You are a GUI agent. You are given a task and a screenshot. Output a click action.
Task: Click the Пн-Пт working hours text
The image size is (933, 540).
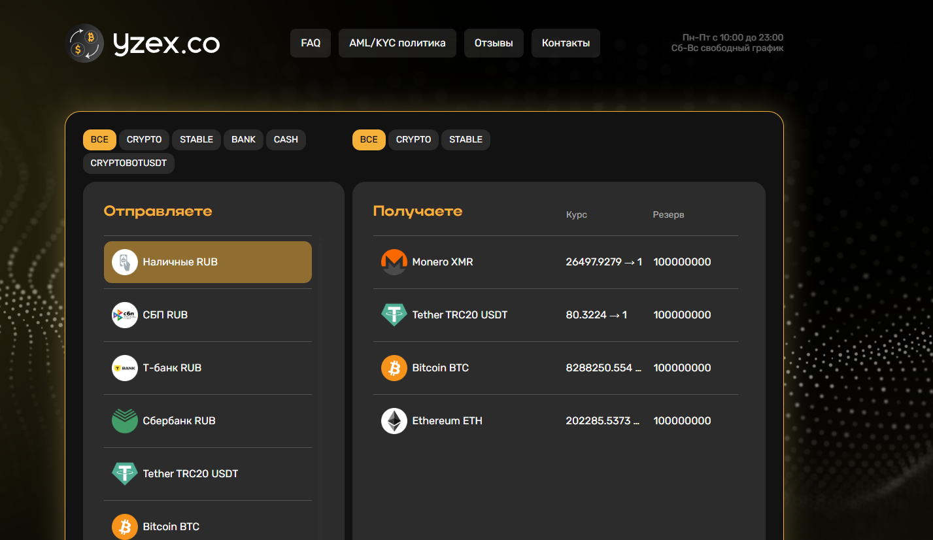tap(732, 38)
